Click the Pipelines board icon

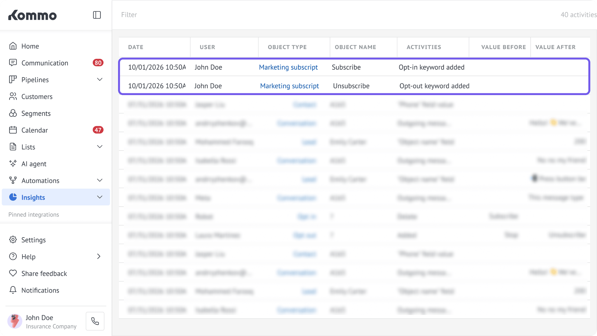[13, 80]
